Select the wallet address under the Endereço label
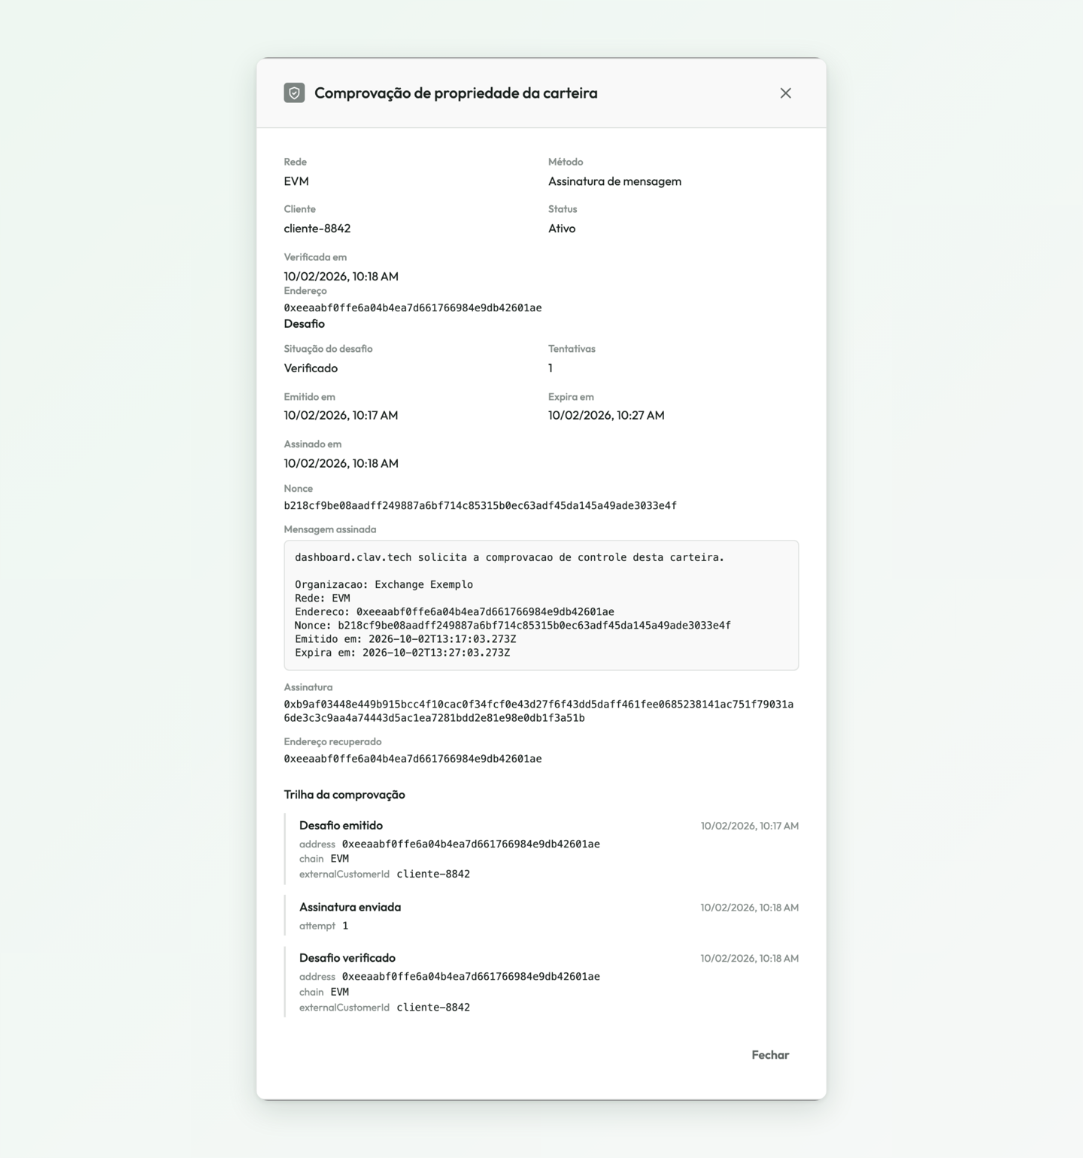This screenshot has height=1158, width=1083. coord(413,308)
